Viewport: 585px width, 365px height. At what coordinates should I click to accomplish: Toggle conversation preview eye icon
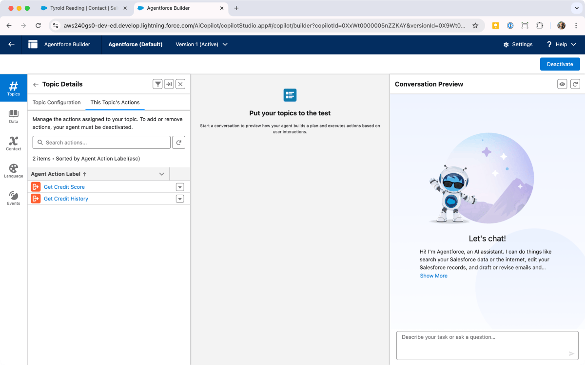[x=562, y=84]
